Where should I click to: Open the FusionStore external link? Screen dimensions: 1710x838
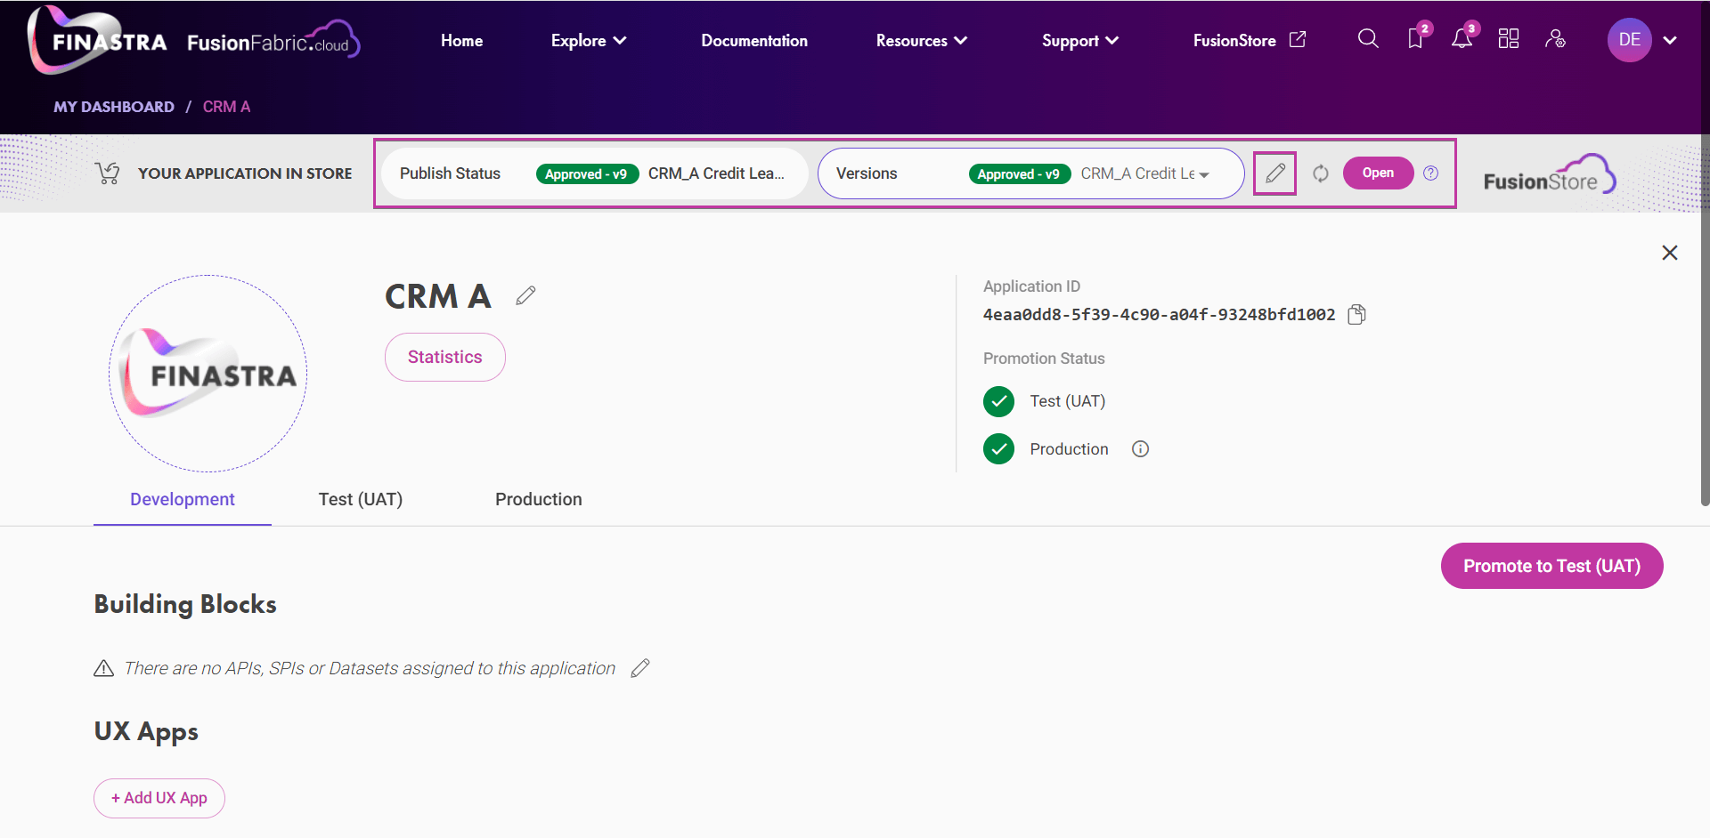(1249, 40)
